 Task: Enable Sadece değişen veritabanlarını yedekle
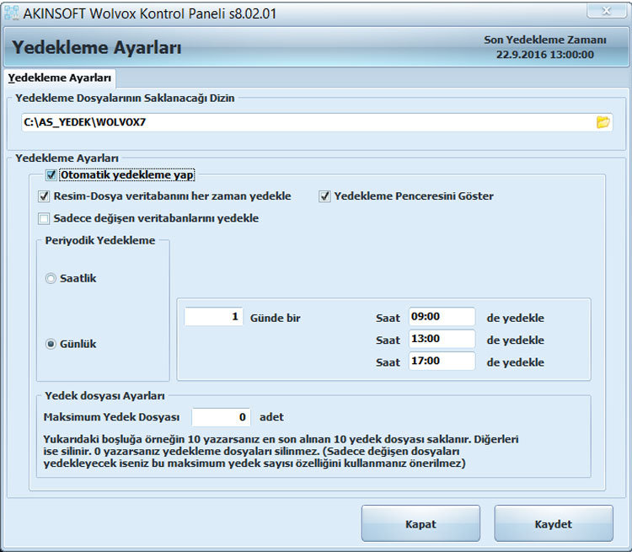(44, 218)
